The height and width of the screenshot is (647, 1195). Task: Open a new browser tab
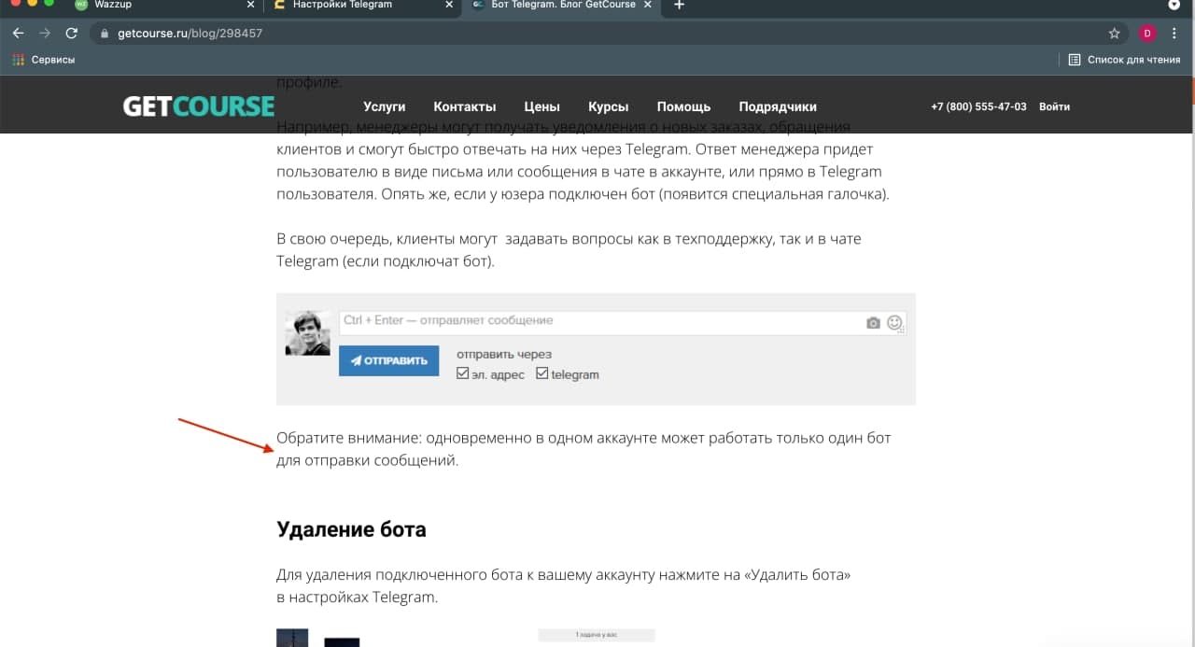pyautogui.click(x=679, y=6)
